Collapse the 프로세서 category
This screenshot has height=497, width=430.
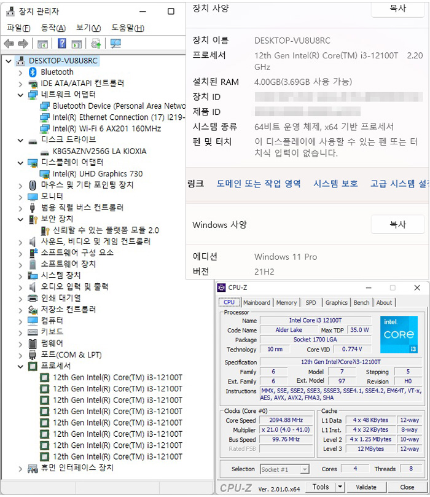21,366
